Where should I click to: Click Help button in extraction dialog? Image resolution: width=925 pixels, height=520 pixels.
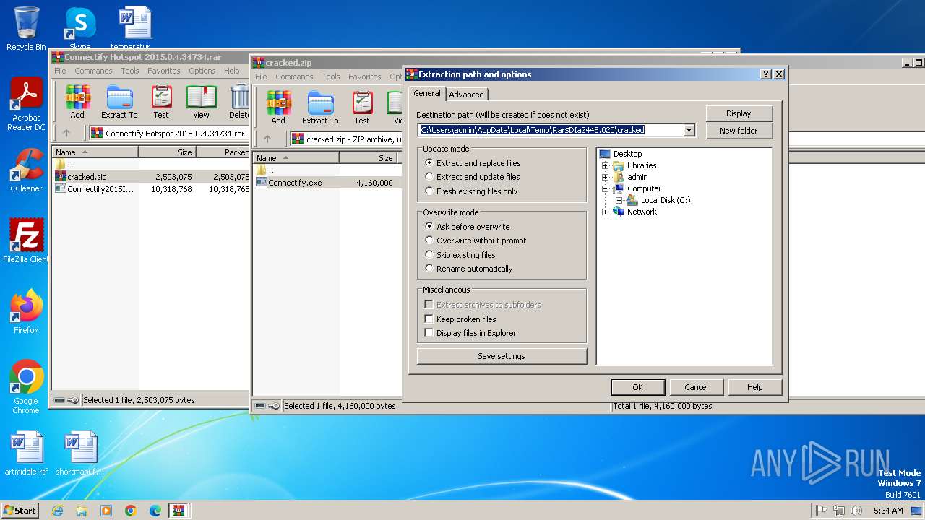point(754,387)
